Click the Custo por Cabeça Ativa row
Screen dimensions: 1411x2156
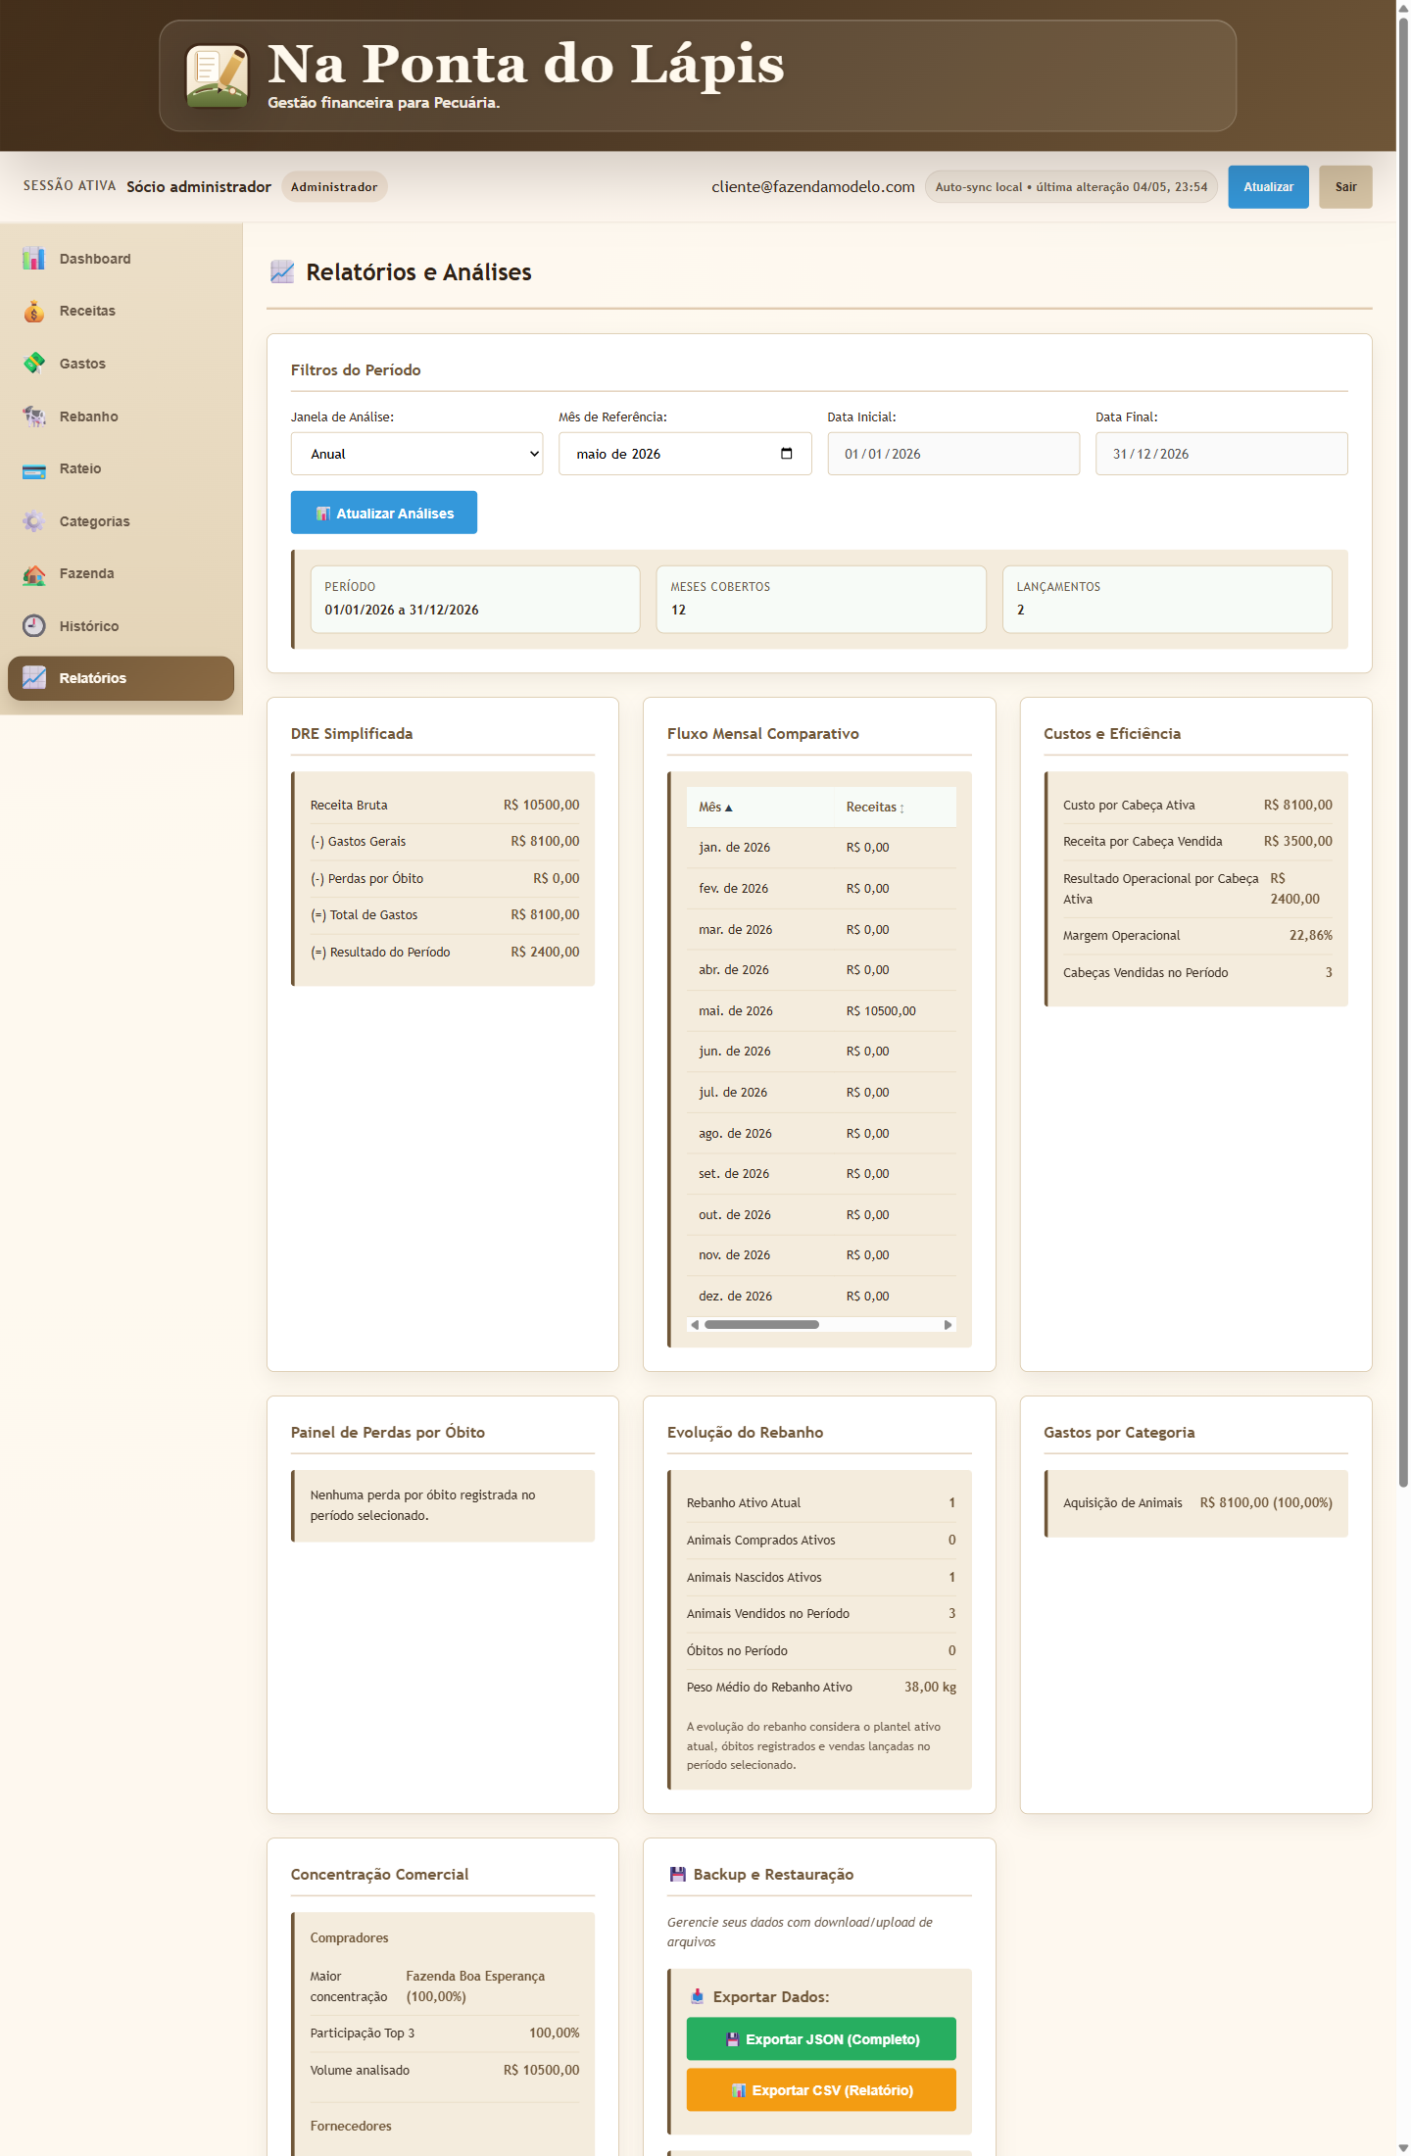[x=1197, y=805]
